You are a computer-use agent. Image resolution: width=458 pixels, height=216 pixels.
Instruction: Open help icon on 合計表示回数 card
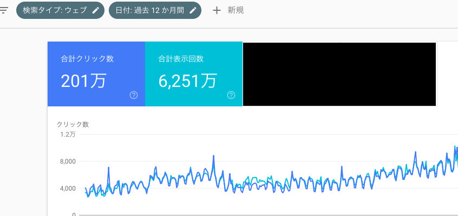tap(231, 95)
